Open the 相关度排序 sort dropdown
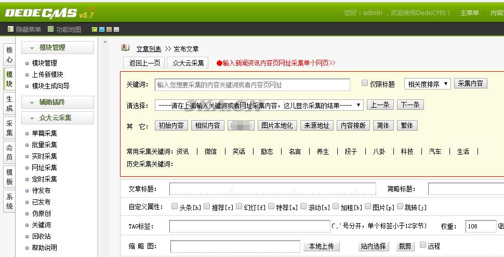This screenshot has height=257, width=504. pyautogui.click(x=427, y=84)
